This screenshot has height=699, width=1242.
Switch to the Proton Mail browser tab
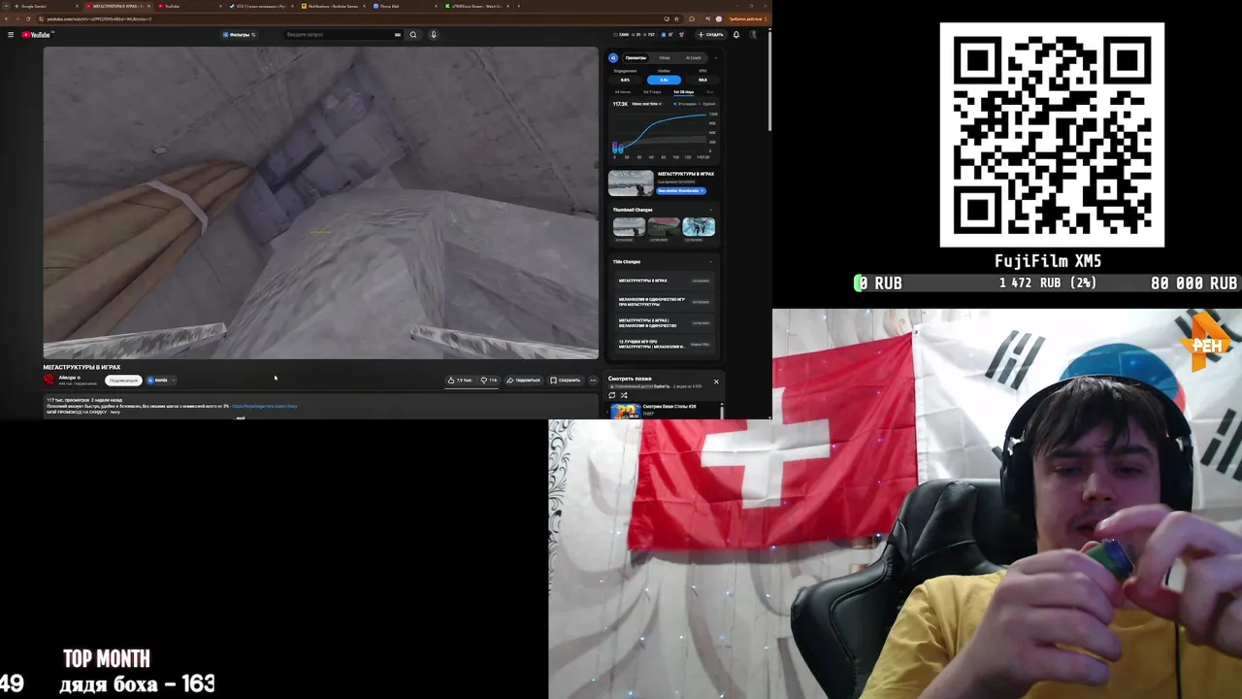pyautogui.click(x=405, y=6)
